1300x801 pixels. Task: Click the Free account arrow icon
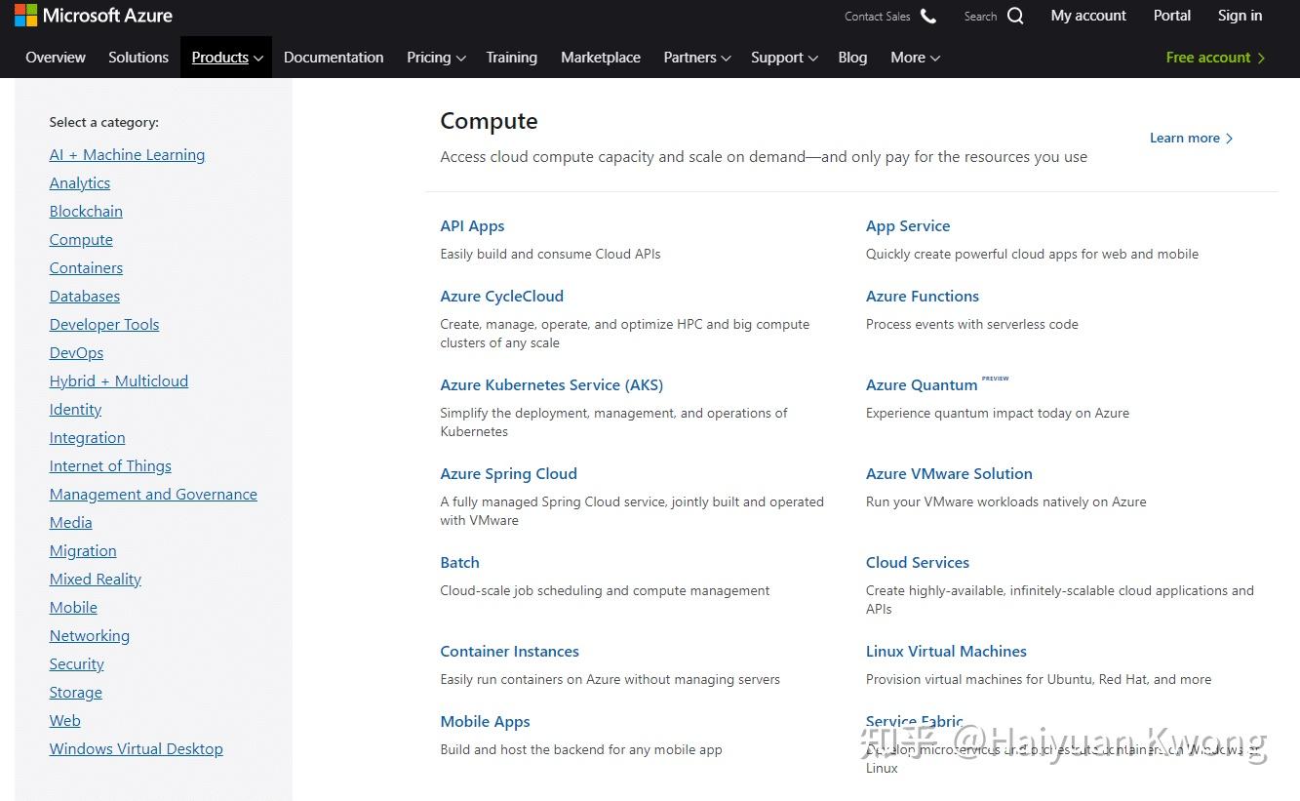click(x=1261, y=58)
